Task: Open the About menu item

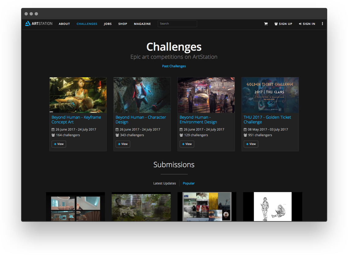Action: (64, 24)
